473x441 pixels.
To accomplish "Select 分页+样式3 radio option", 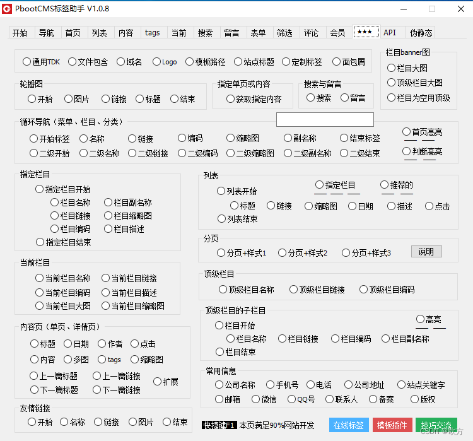I will point(366,253).
